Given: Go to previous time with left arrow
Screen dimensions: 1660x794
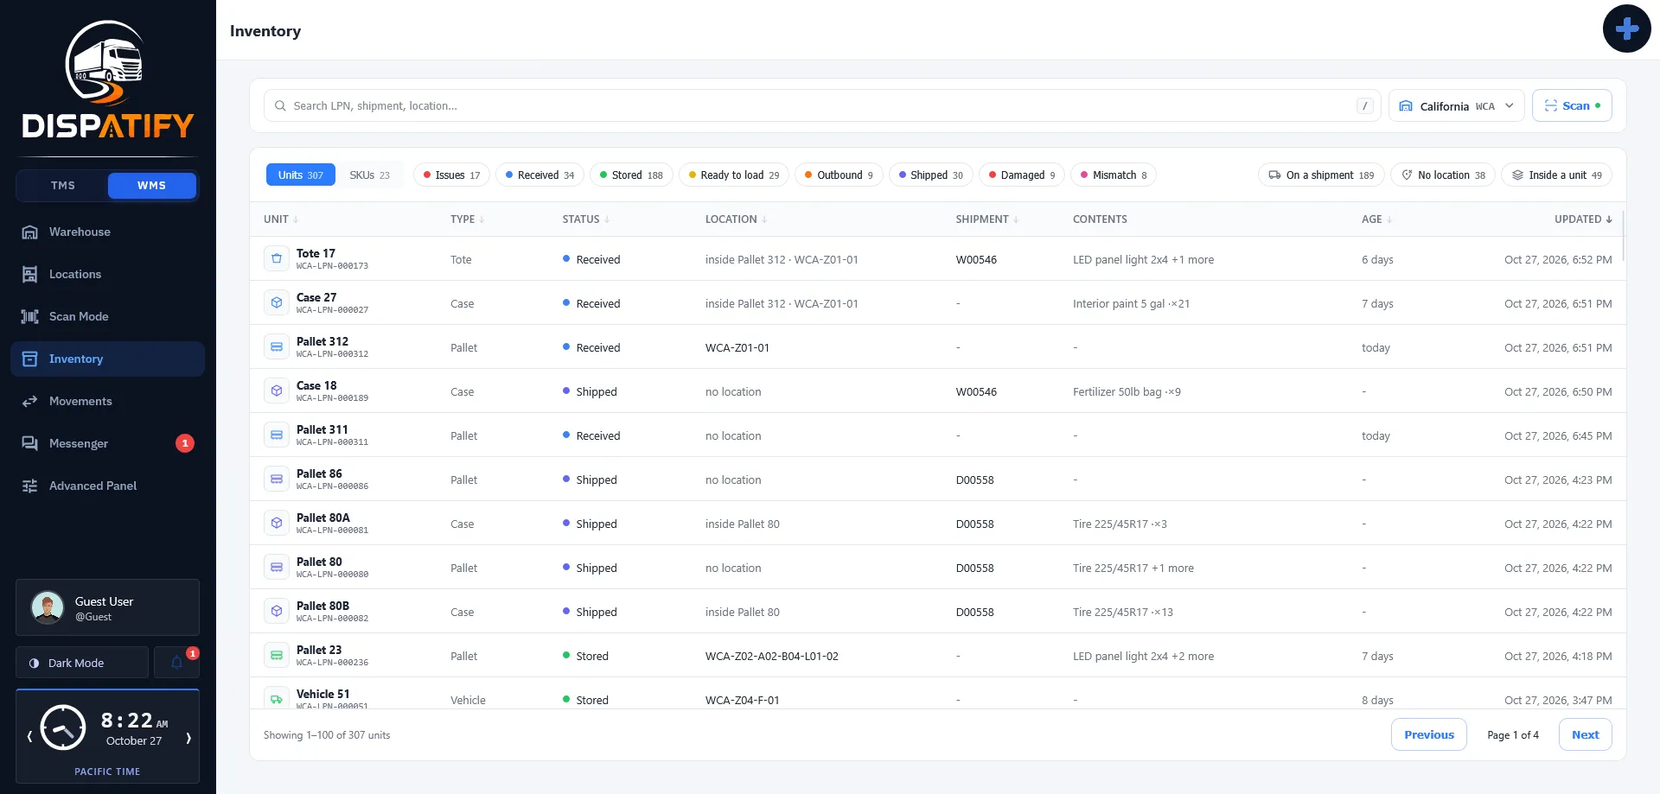Looking at the screenshot, I should 29,737.
